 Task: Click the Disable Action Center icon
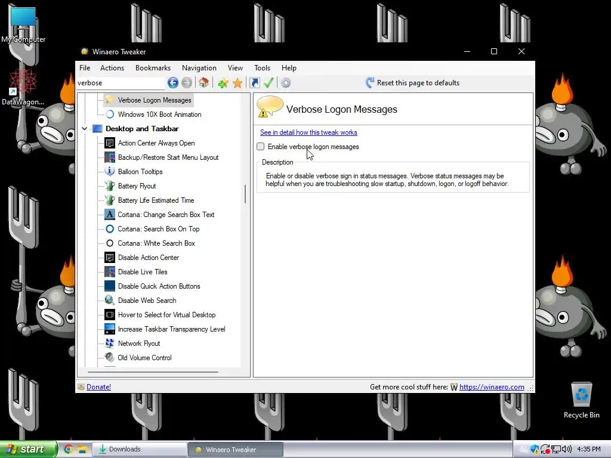(110, 258)
